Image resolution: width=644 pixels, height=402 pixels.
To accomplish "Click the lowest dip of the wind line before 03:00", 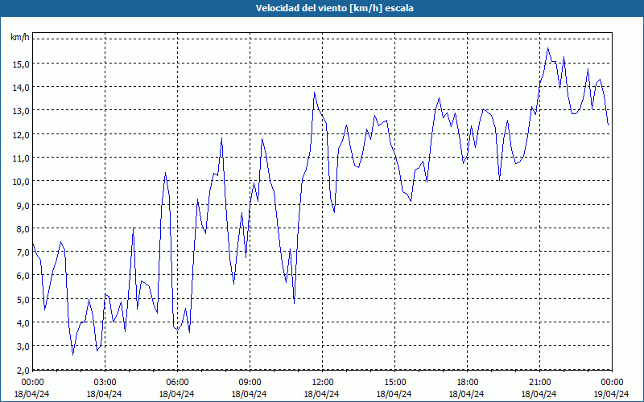I will pyautogui.click(x=72, y=355).
